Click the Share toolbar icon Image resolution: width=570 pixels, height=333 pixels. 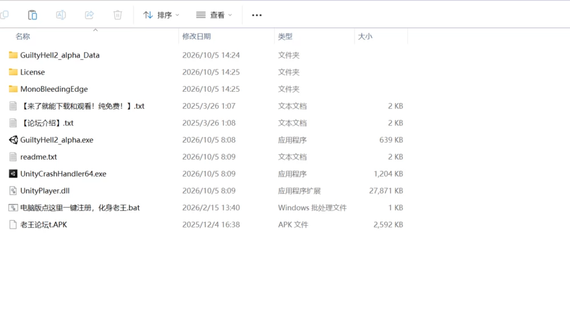(x=89, y=15)
